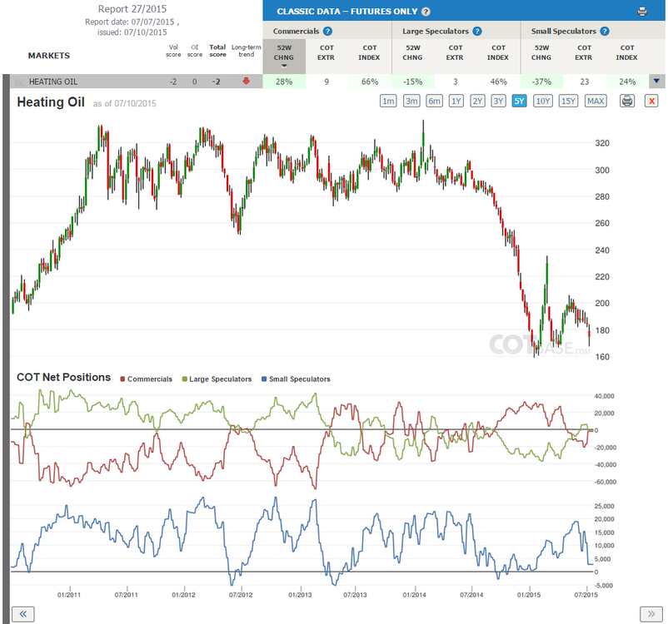
Task: Go to previous chart with double-left arrow
Action: click(23, 614)
